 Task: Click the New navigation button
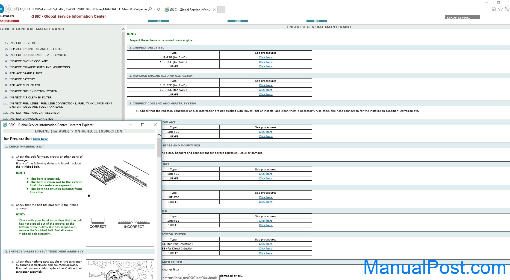coord(317,21)
